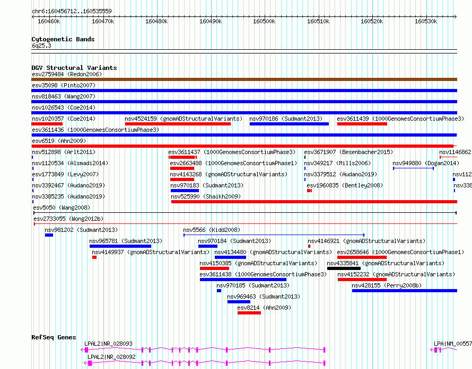This screenshot has width=472, height=369.
Task: Open esv2663488 (1000GenomesConsortiumPhase1) label
Action: 233,163
